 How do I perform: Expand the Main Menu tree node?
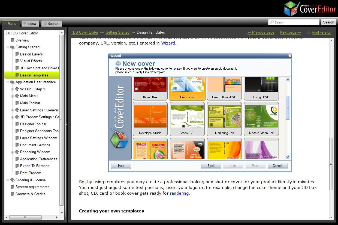tap(12, 96)
